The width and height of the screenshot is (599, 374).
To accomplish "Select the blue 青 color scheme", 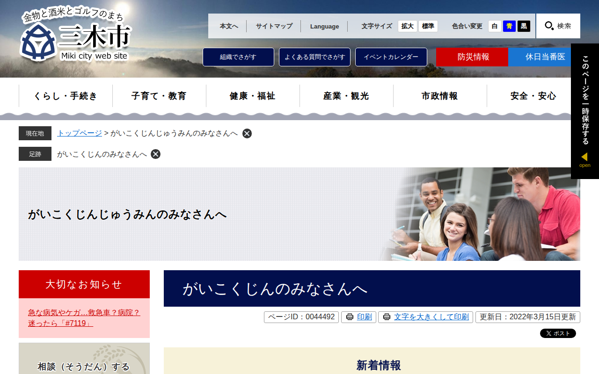I will tap(509, 26).
